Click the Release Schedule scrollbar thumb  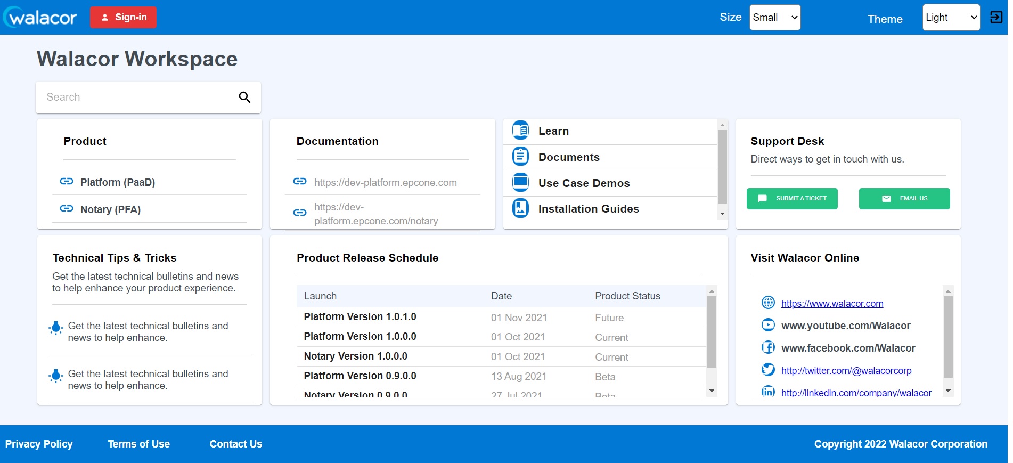[712, 332]
